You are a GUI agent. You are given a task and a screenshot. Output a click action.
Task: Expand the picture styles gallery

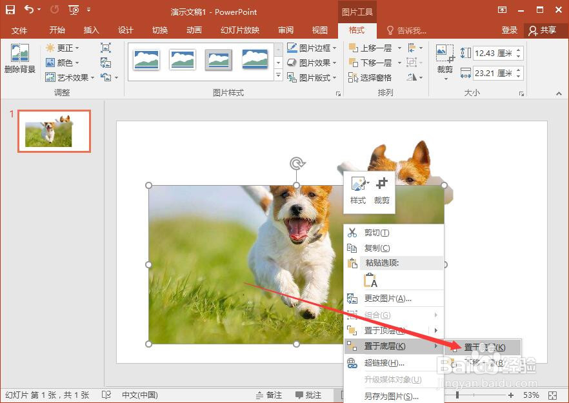click(278, 75)
